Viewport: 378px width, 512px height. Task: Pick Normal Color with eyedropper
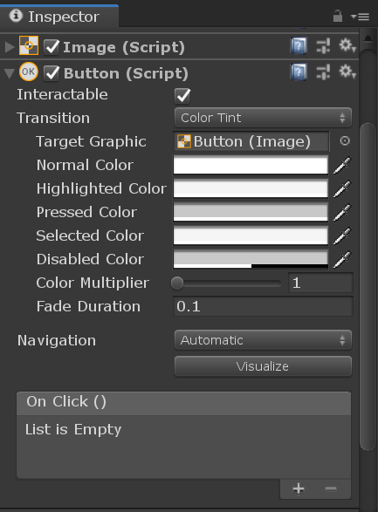click(x=341, y=165)
